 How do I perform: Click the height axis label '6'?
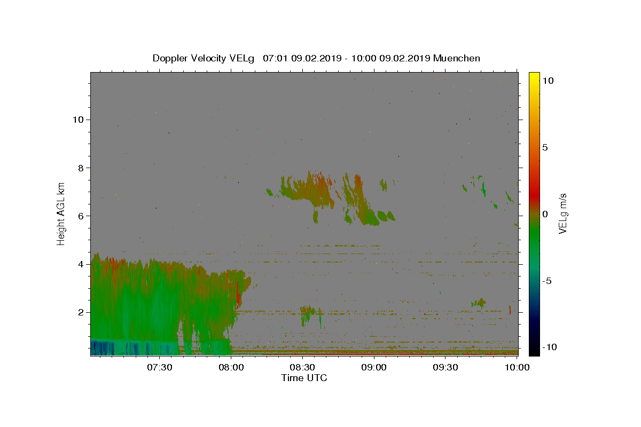point(82,216)
